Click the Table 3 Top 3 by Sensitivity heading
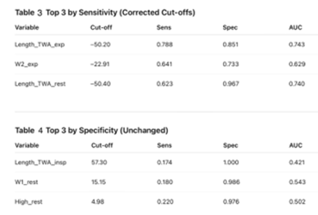318x215 pixels. pos(105,13)
